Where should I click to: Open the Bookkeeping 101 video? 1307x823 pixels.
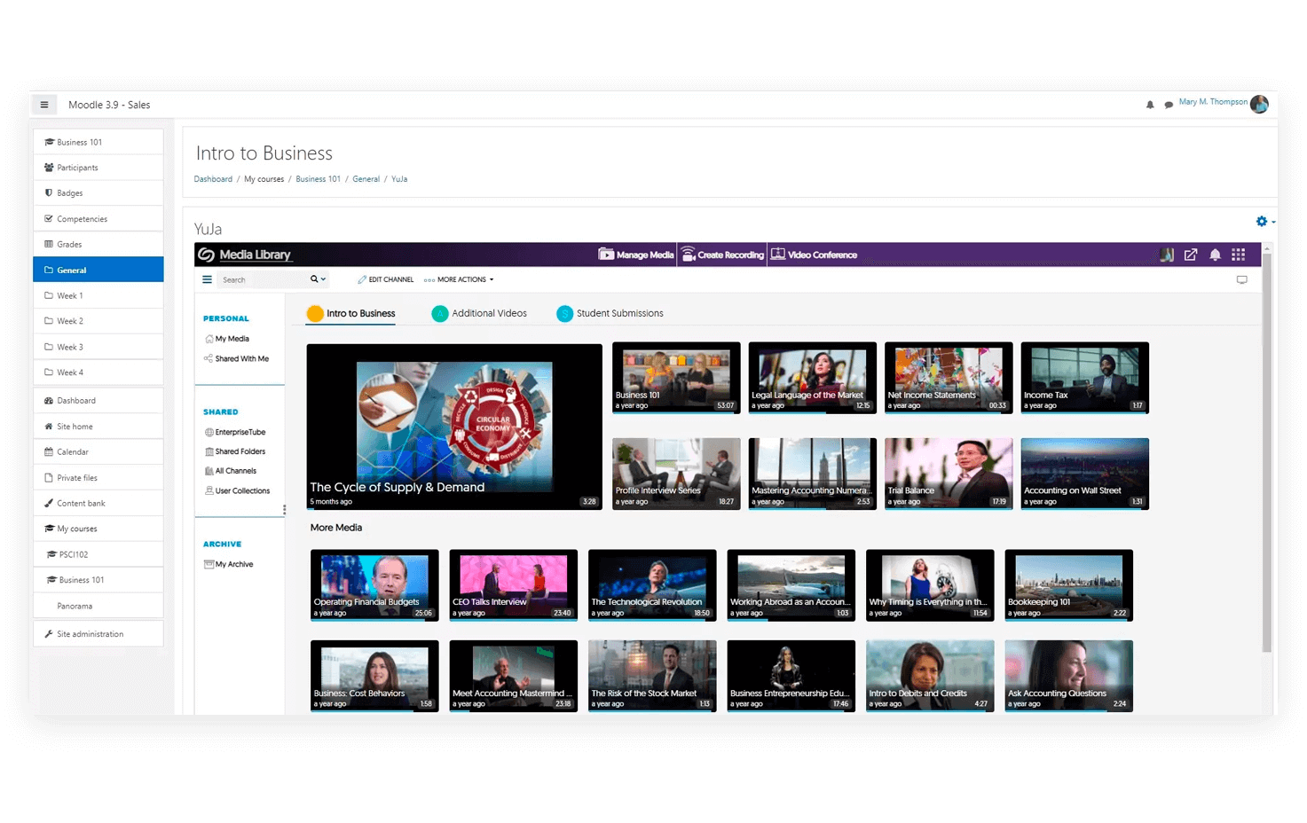pos(1069,585)
